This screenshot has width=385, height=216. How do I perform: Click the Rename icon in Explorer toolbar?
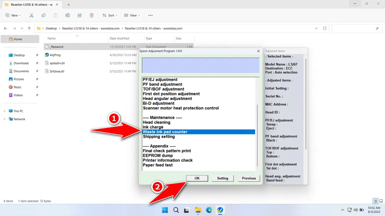[67, 15]
